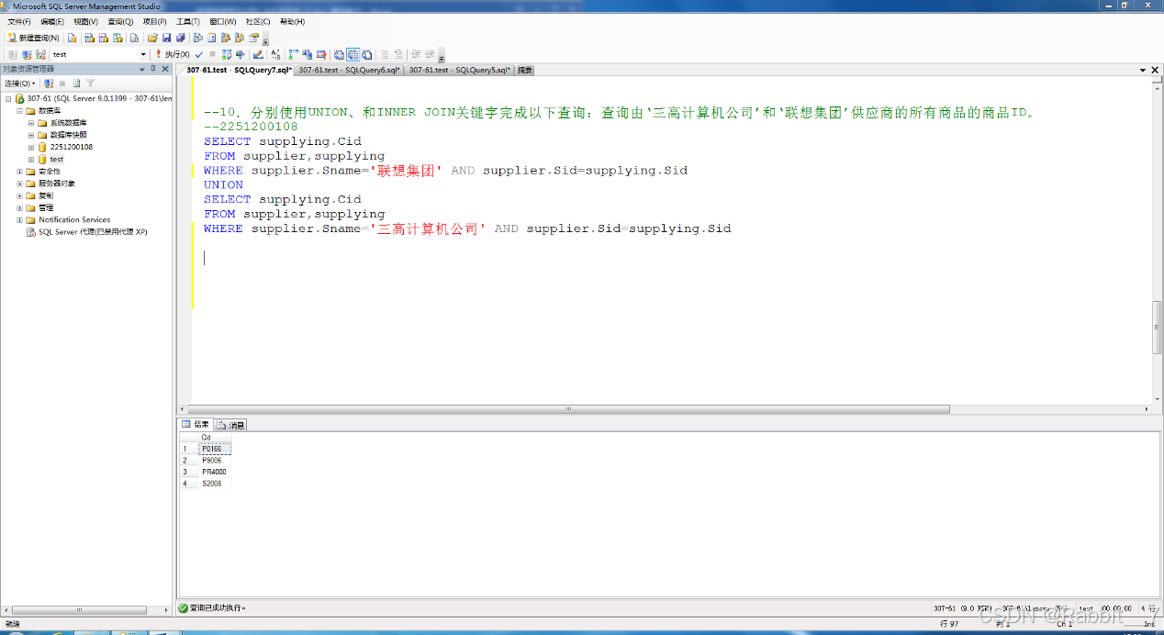Display the estimated execution plan
The width and height of the screenshot is (1164, 635).
(227, 54)
